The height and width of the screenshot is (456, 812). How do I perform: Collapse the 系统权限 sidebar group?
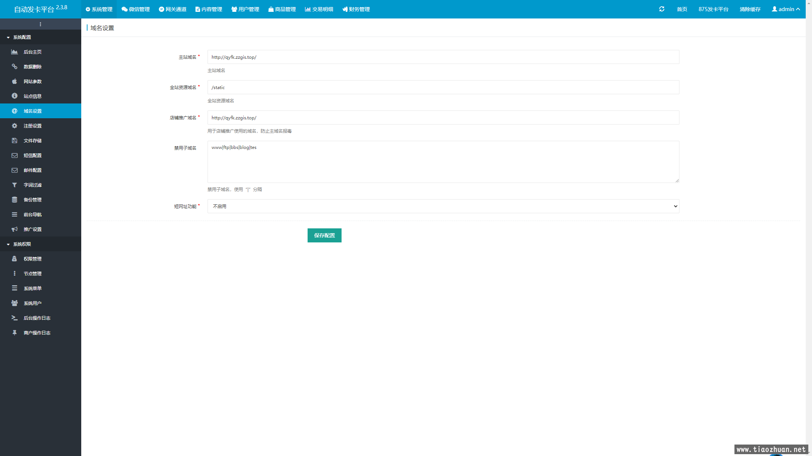(x=41, y=244)
